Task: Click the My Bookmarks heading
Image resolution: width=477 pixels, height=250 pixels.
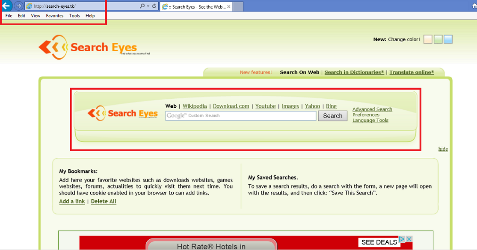Action: [x=78, y=171]
